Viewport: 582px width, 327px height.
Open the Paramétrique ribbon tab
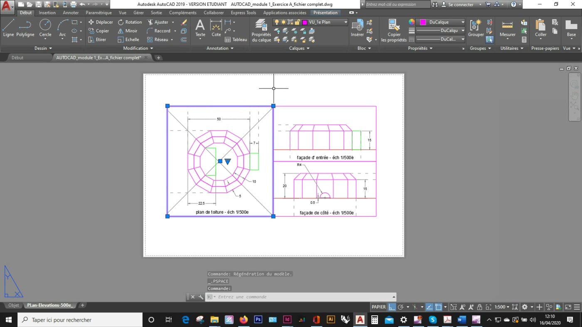click(x=99, y=12)
